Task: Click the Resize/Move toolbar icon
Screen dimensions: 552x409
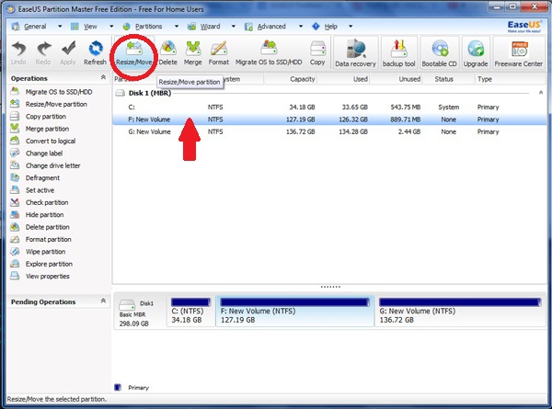Action: [x=133, y=51]
